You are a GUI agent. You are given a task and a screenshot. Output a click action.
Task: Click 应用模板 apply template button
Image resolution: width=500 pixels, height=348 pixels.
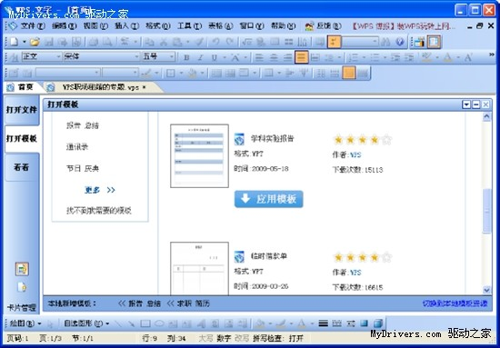(x=268, y=199)
